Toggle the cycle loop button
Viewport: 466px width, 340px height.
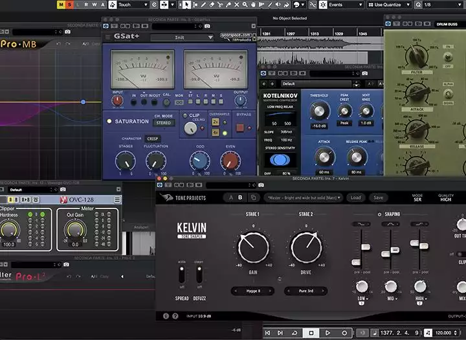294,333
